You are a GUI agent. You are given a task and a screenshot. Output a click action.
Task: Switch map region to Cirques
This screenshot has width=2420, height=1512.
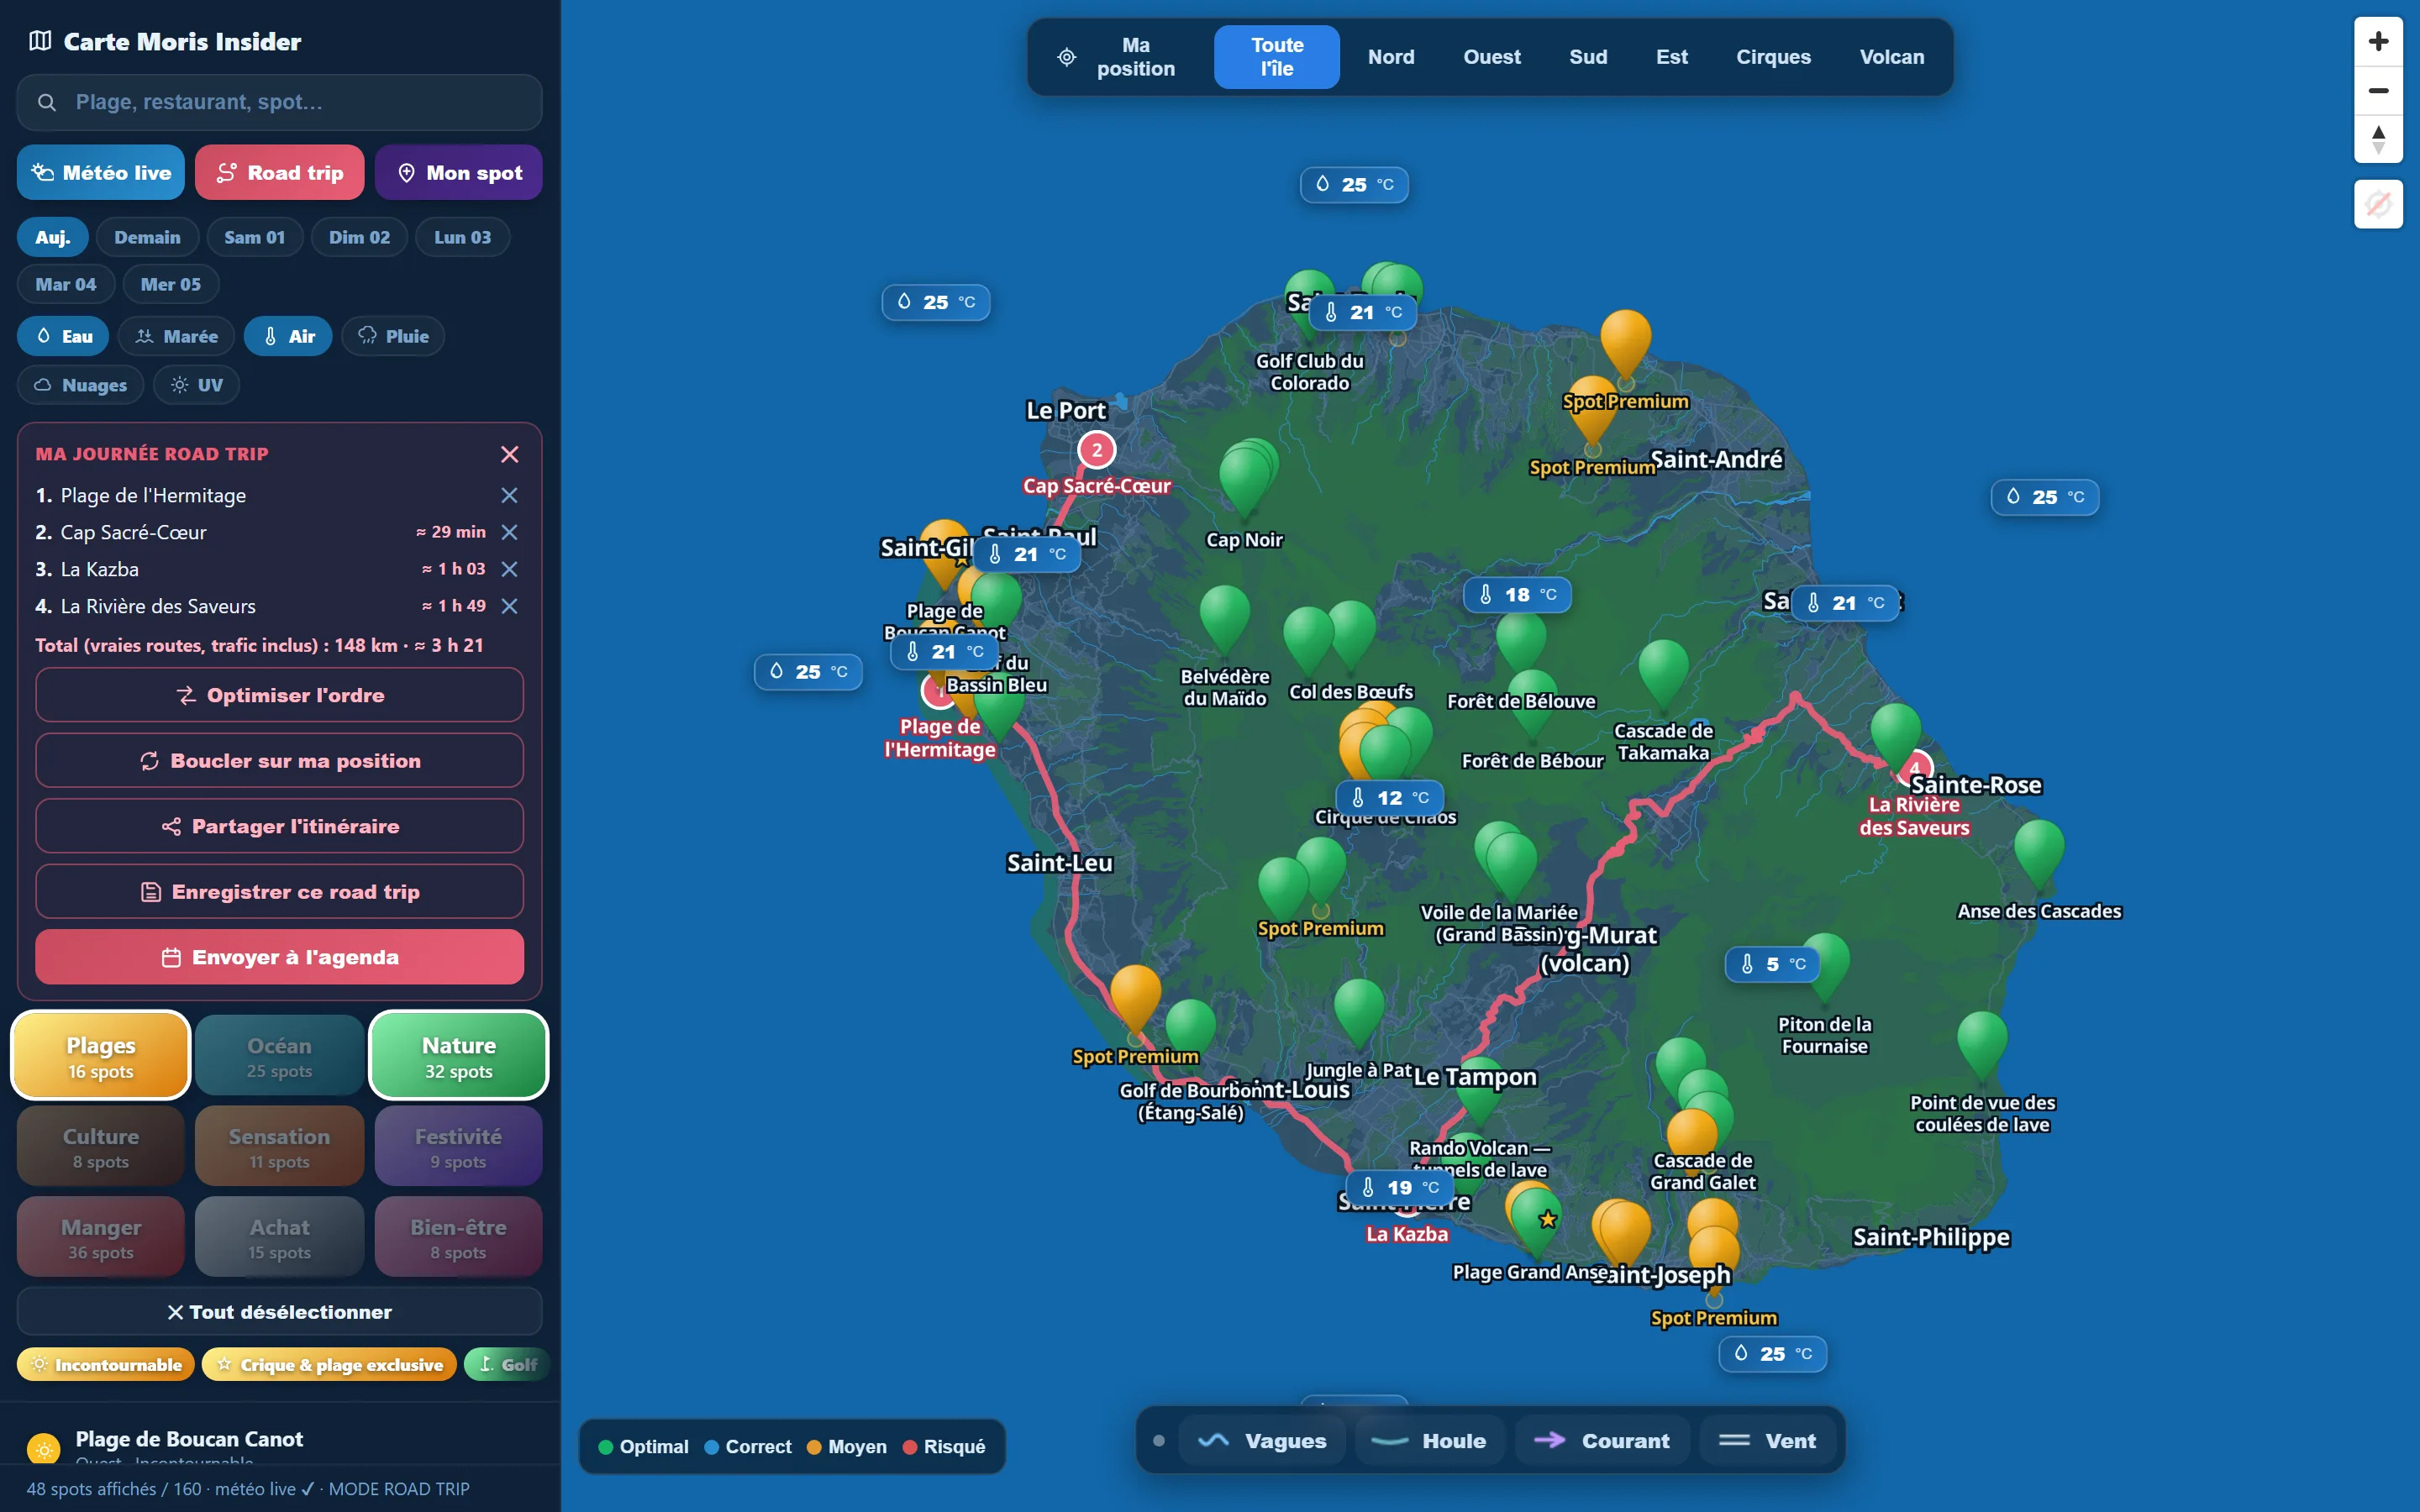pyautogui.click(x=1773, y=57)
